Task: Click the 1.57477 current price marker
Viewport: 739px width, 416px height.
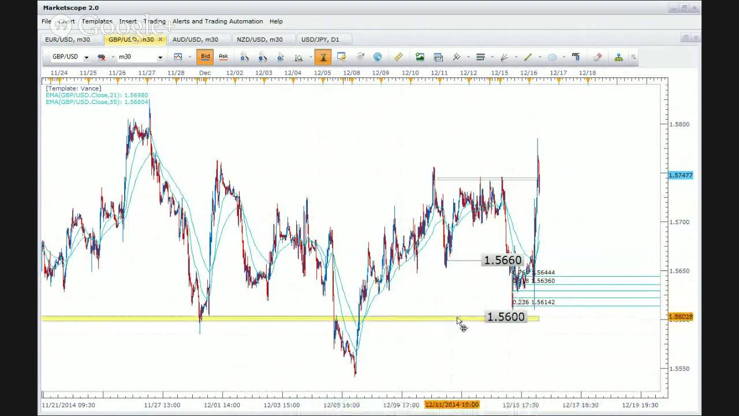Action: (681, 175)
